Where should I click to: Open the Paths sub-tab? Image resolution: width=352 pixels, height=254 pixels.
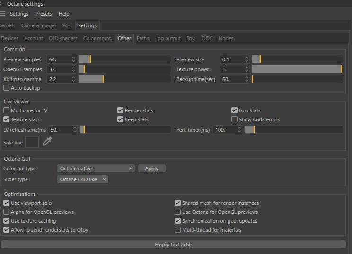tap(143, 38)
